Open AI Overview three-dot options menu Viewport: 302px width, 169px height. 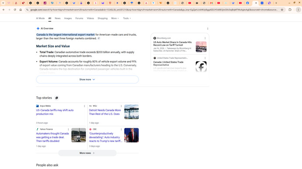[207, 29]
